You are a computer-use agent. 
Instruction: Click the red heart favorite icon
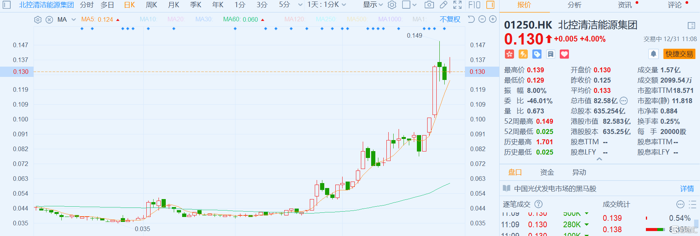[x=564, y=54]
